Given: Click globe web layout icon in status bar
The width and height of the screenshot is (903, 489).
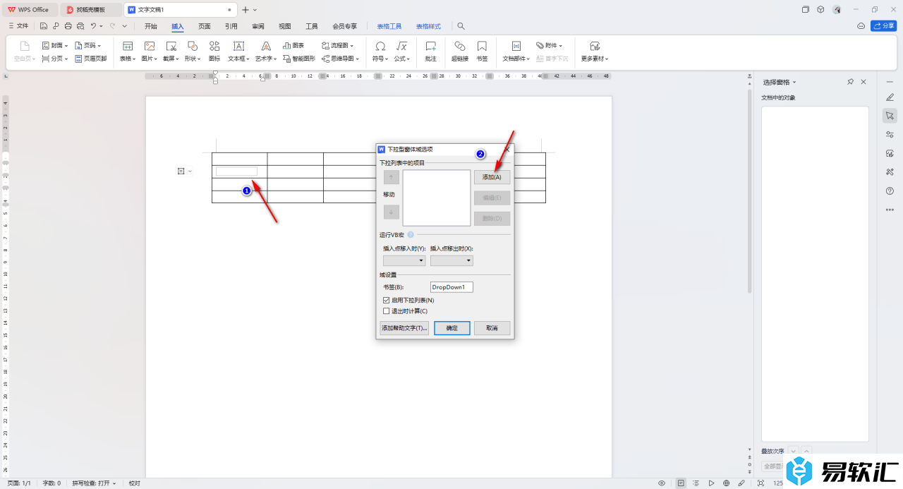Looking at the screenshot, I should pos(727,483).
